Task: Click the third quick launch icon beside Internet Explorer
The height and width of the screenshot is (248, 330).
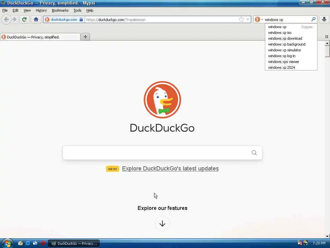Action: pos(35,243)
